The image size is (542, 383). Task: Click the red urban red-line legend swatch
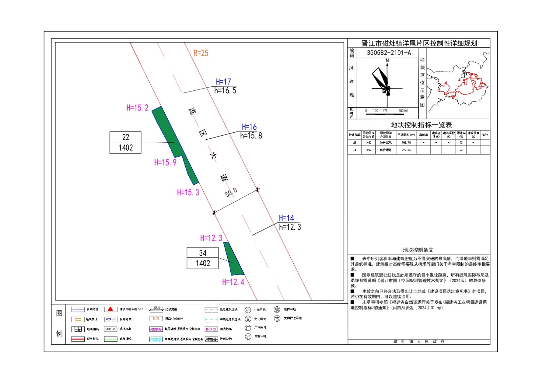[78, 339]
